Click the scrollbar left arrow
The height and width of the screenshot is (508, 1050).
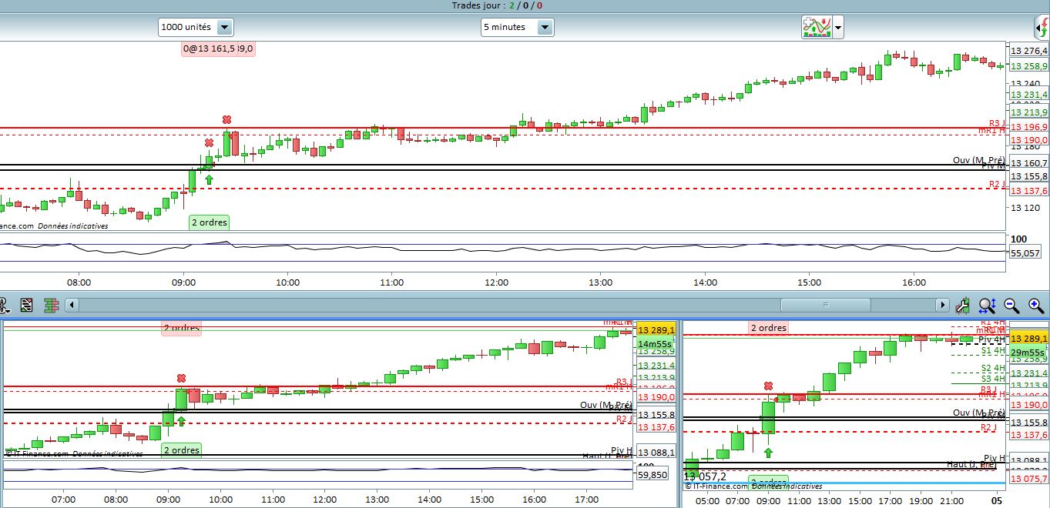tap(72, 305)
